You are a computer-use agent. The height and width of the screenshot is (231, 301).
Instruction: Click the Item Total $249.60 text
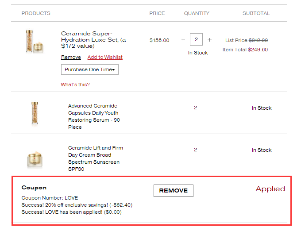(x=245, y=50)
